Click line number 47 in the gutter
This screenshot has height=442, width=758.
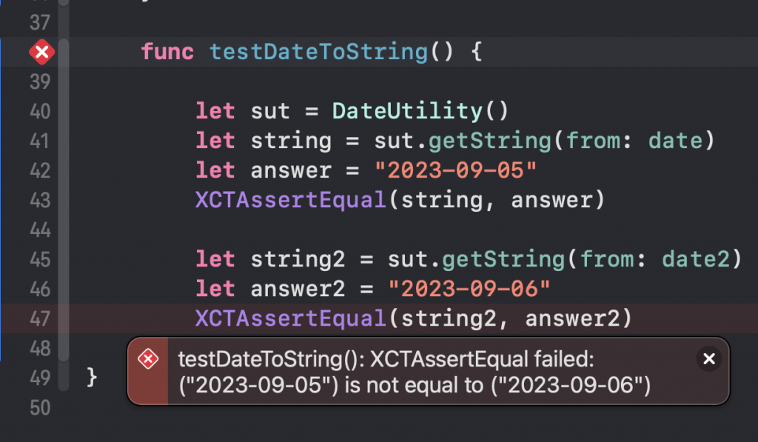point(40,318)
